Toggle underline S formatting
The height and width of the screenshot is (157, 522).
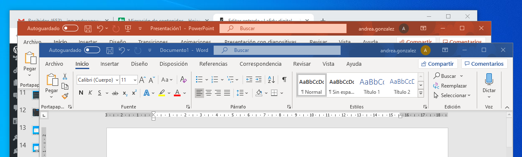click(x=99, y=93)
